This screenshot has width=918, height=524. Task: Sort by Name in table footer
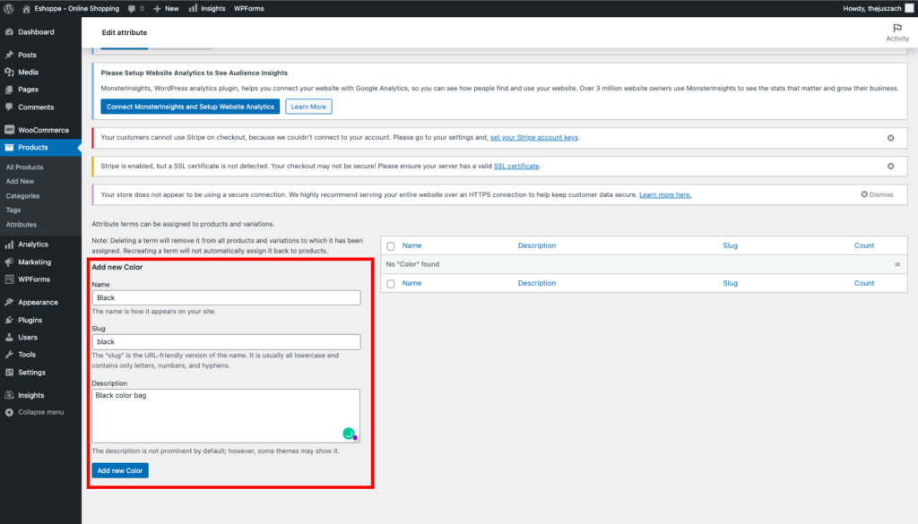[x=411, y=283]
